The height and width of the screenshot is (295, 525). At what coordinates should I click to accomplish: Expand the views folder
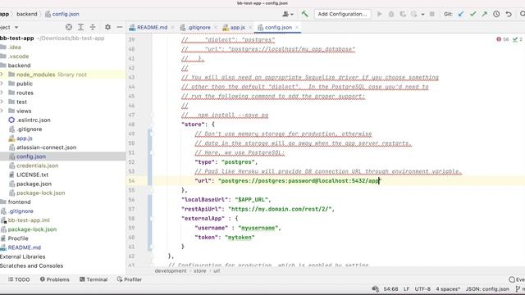point(2,111)
